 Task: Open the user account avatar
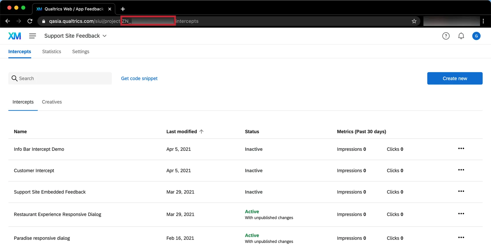pos(476,36)
